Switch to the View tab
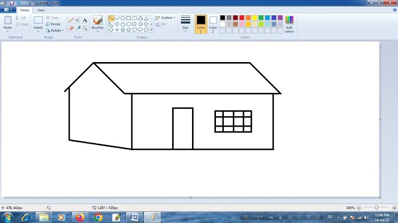The image size is (398, 223). (x=41, y=10)
